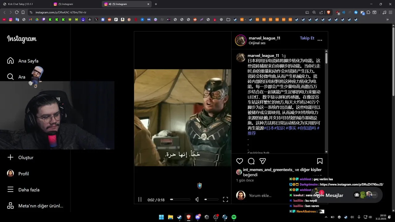The width and height of the screenshot is (395, 222).
Task: Open File Explorer from the taskbar
Action: (170, 217)
